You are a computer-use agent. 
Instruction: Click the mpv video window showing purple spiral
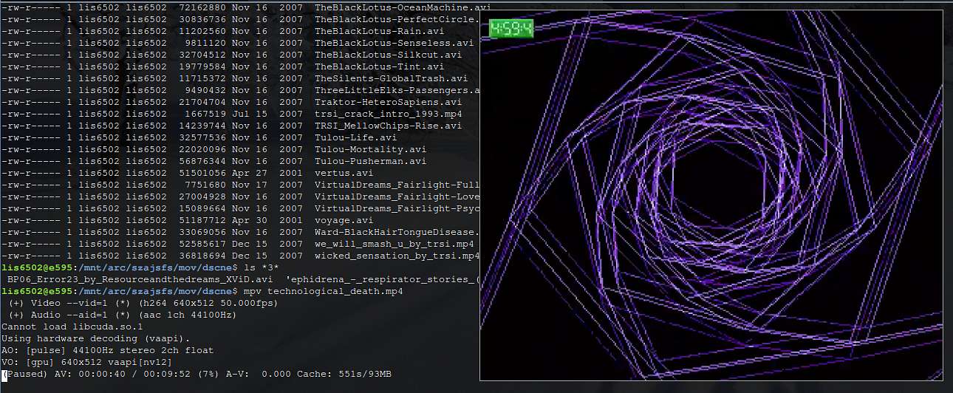[x=711, y=195]
